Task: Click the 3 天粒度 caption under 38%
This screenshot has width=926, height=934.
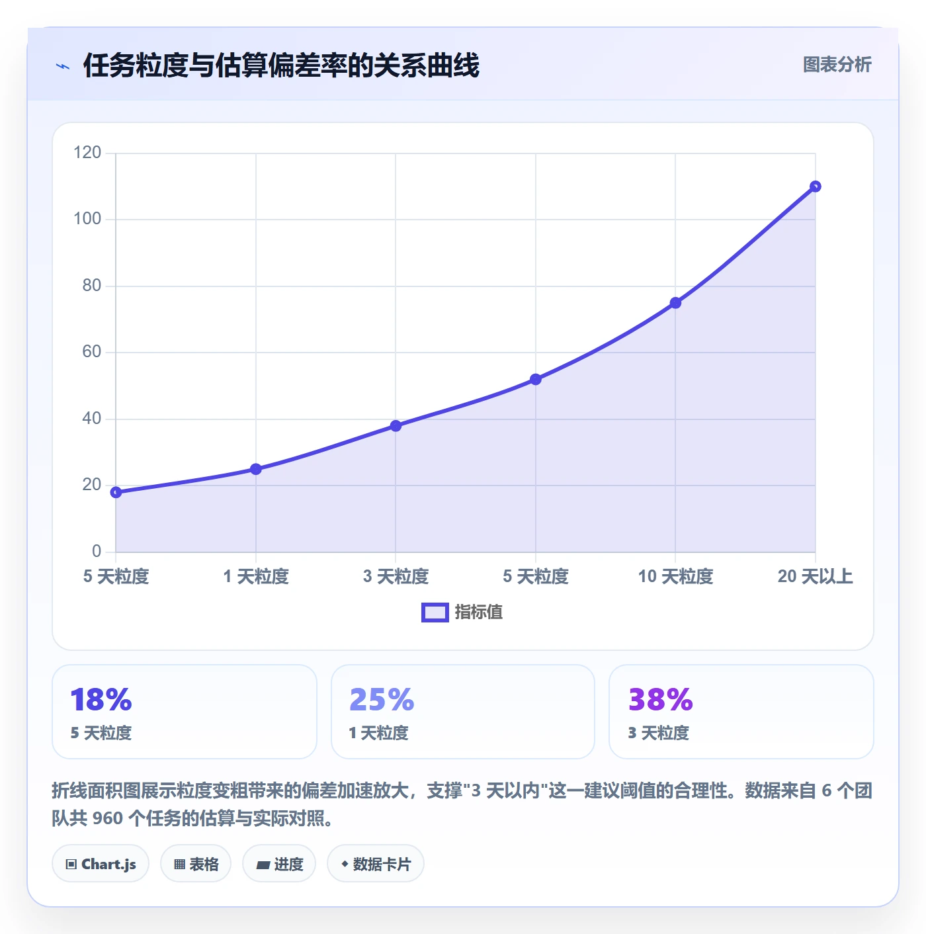Action: (x=659, y=733)
